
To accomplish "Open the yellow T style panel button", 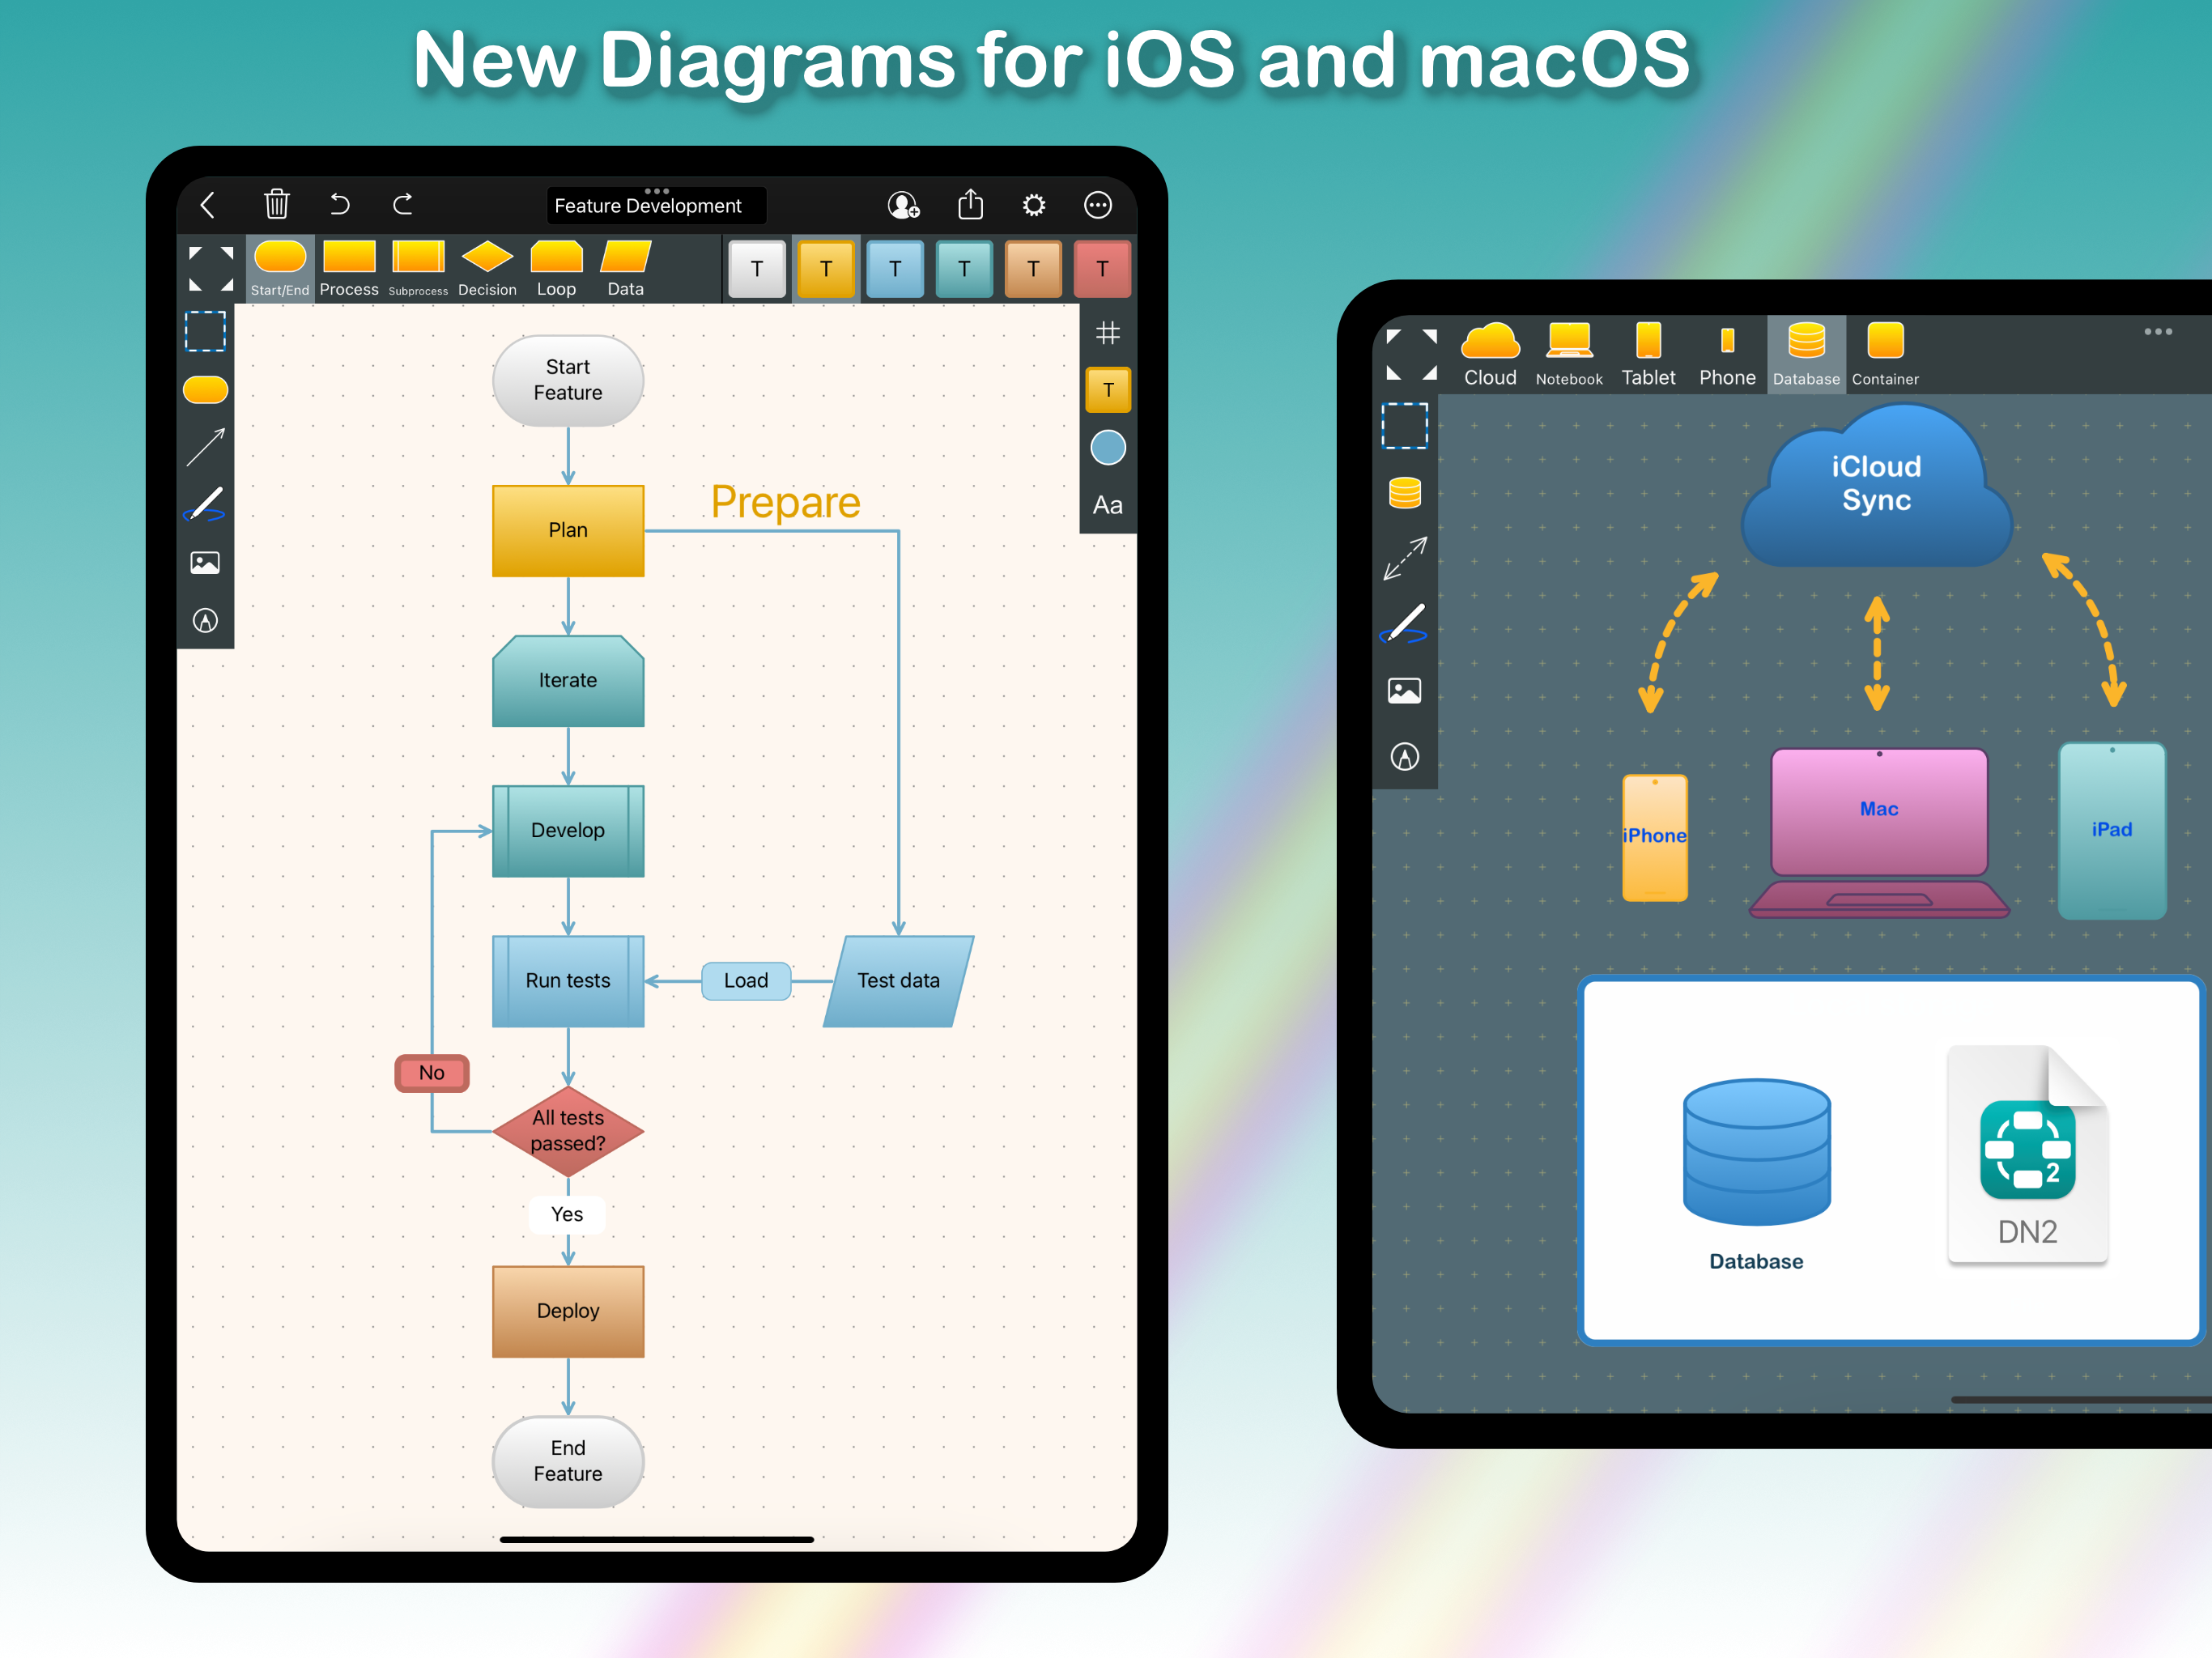I will (x=1108, y=390).
